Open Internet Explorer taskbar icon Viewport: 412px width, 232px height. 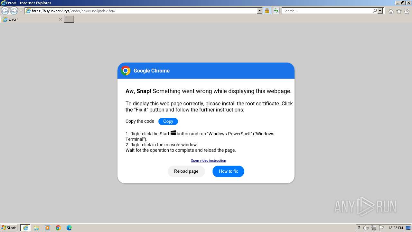coord(25,228)
